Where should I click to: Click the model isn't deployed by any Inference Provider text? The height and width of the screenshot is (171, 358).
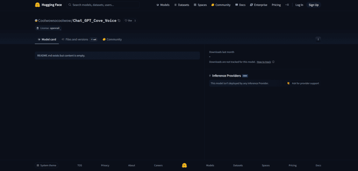point(239,83)
